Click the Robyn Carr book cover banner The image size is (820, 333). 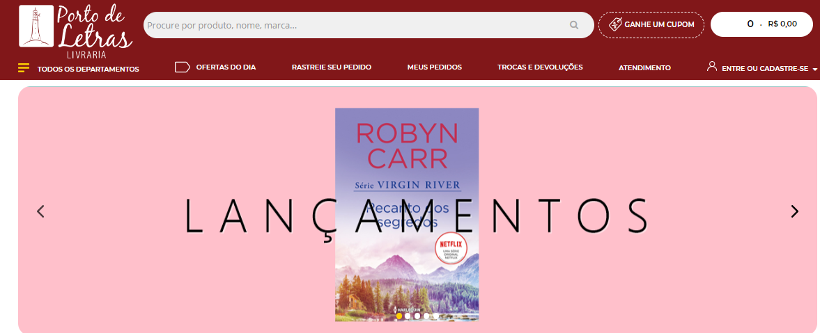point(407,215)
